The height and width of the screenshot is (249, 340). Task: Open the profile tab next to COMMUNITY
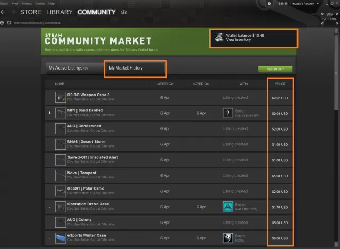124,12
